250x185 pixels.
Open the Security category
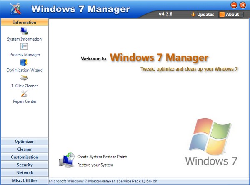pyautogui.click(x=24, y=165)
